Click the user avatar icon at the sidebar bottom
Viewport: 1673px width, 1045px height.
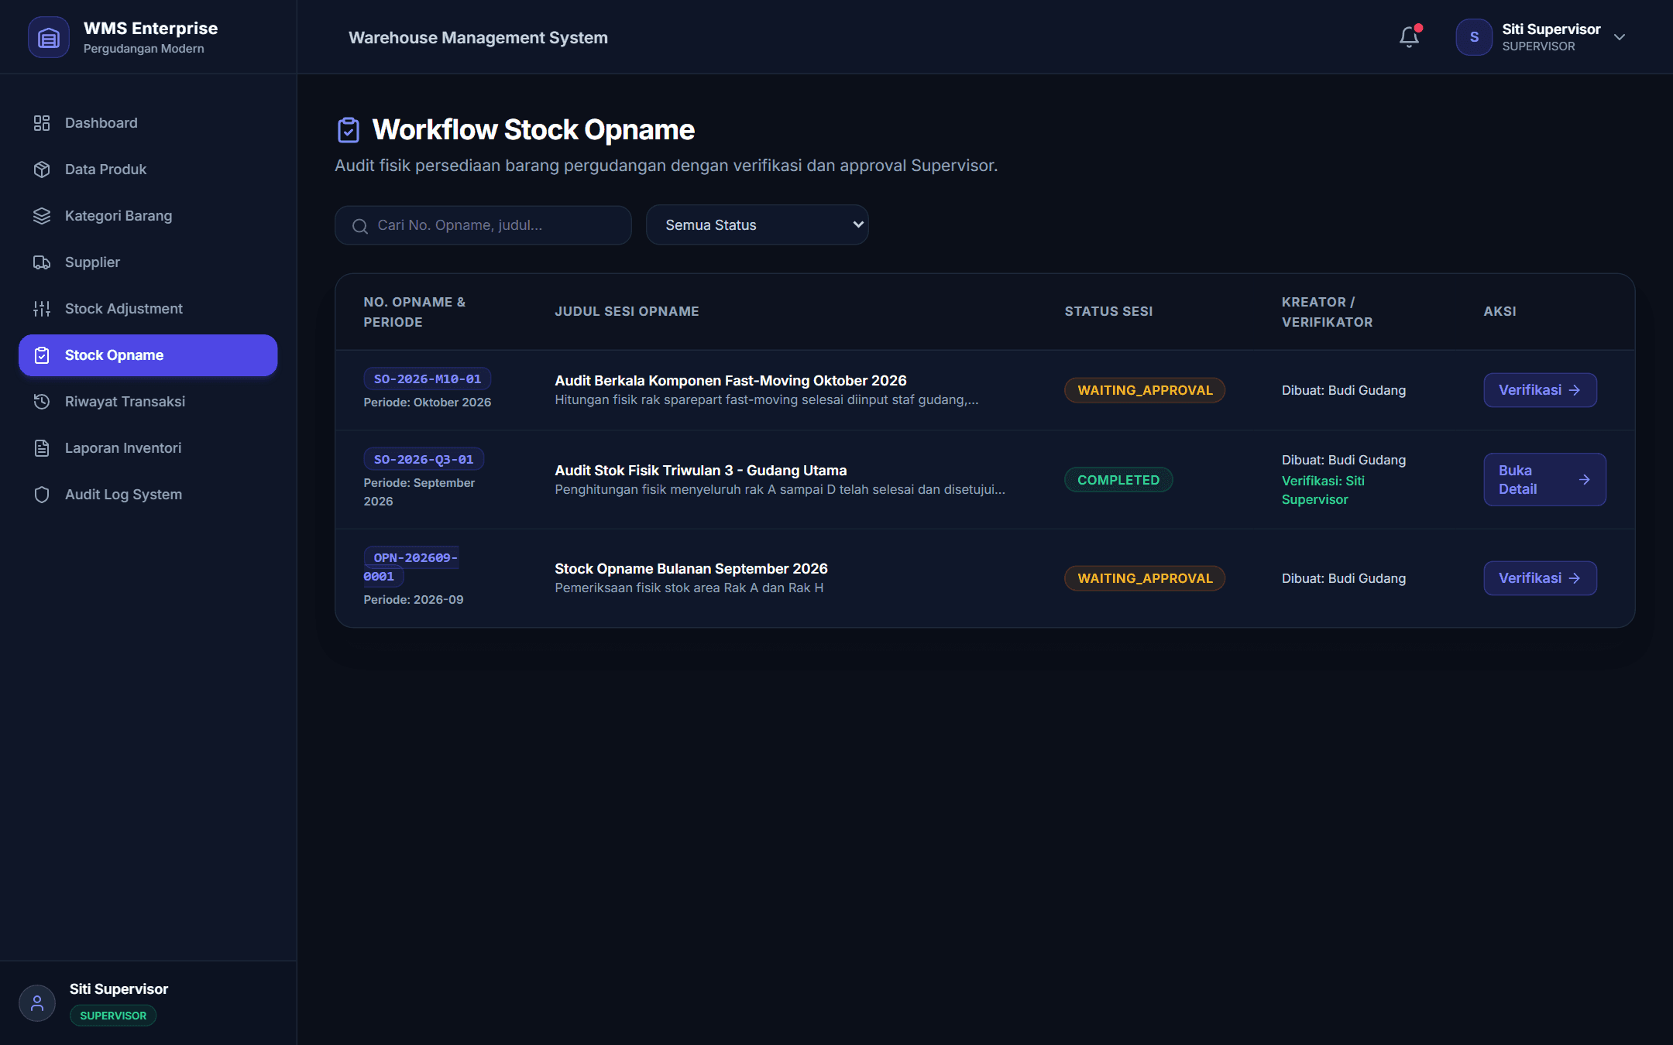coord(37,1003)
